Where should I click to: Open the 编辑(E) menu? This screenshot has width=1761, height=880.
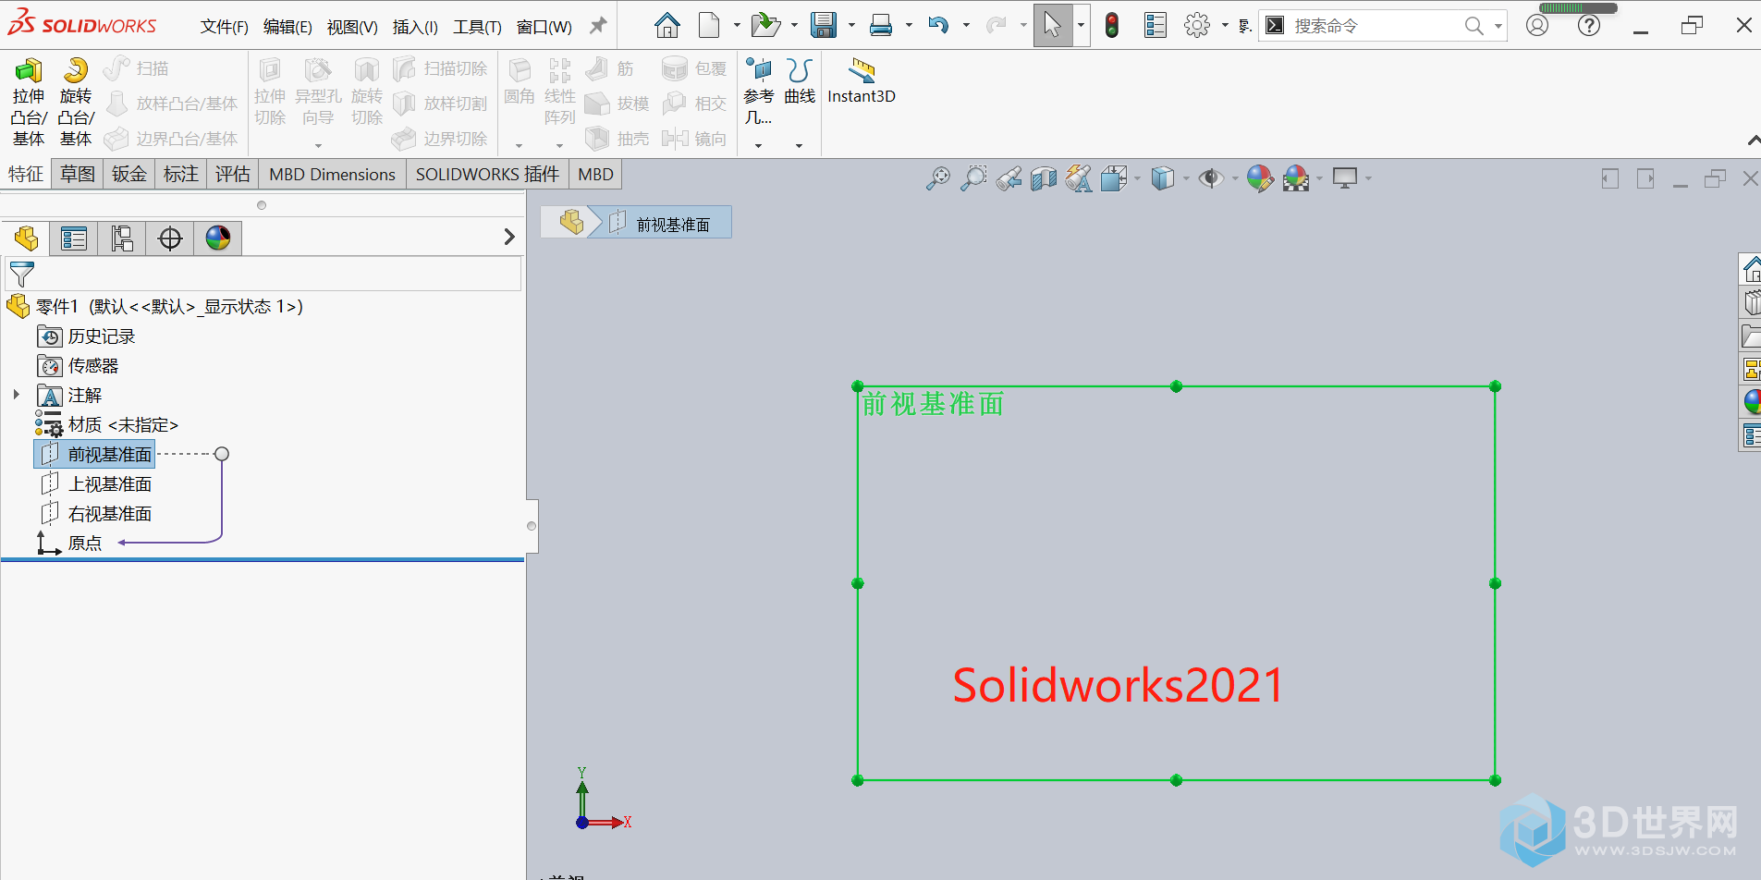point(287,27)
